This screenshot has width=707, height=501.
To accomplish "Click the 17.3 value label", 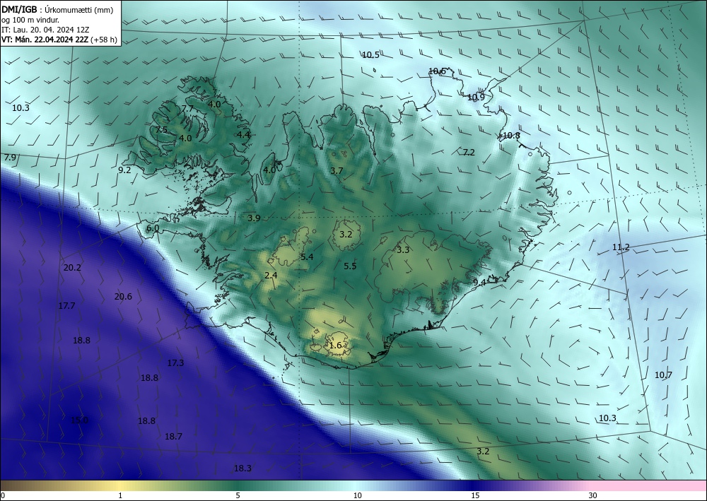I will [x=175, y=363].
